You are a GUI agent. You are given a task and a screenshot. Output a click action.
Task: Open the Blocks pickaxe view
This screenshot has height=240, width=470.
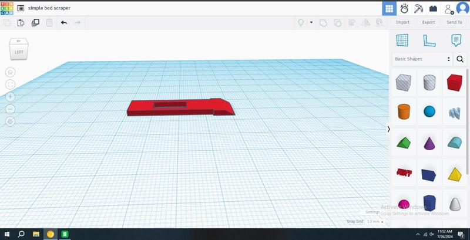coord(418,8)
